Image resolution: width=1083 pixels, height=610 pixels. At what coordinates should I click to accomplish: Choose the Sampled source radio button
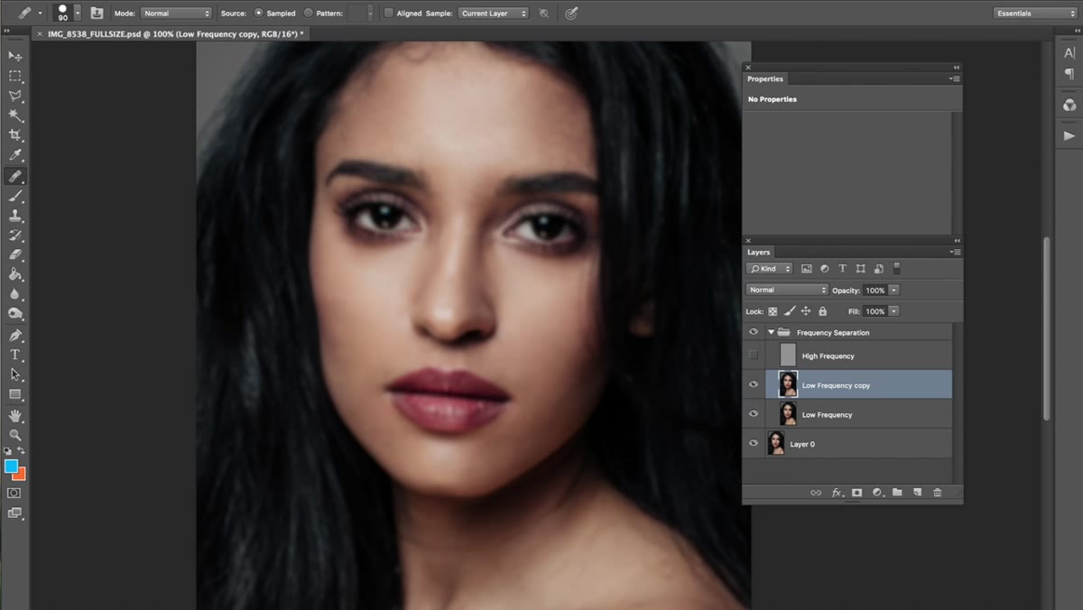(x=259, y=14)
